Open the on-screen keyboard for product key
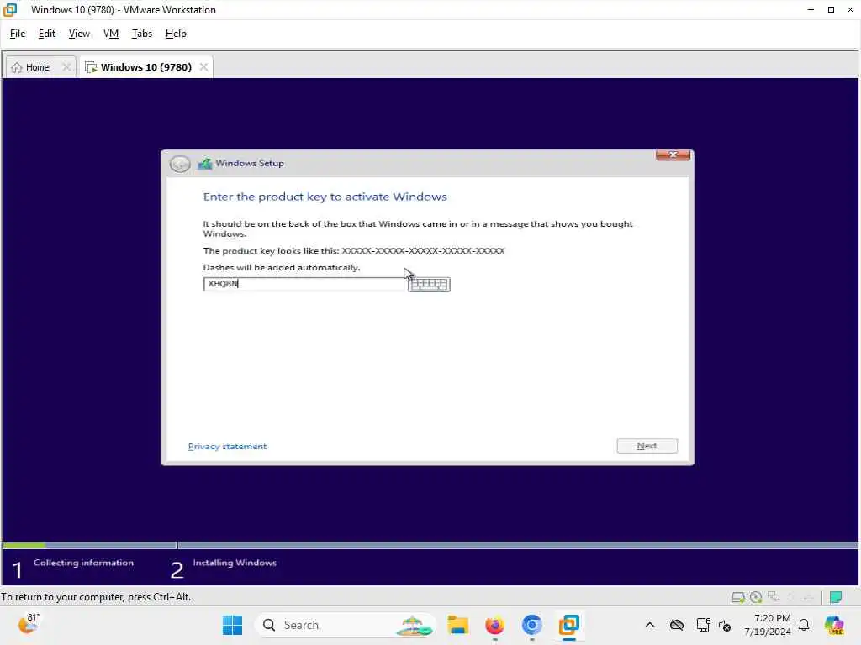Viewport: 861px width, 645px height. coord(429,284)
